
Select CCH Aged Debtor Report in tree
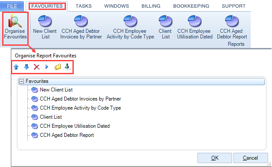click(x=67, y=135)
